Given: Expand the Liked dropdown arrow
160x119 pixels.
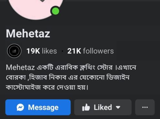Looking at the screenshot, I should point(118,107).
